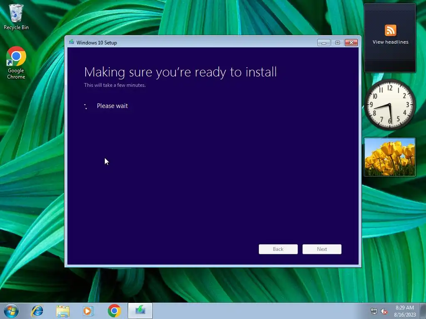Image resolution: width=426 pixels, height=319 pixels.
Task: Click the Show desktop strip on taskbar
Action: pos(423,311)
